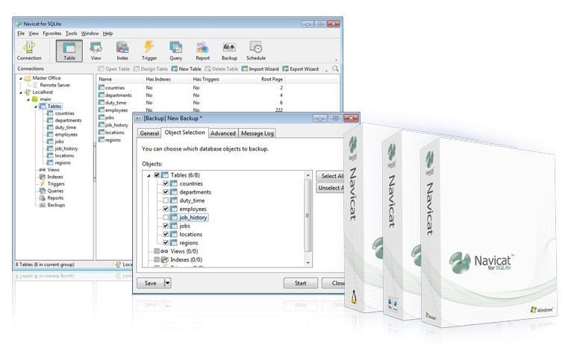Open the Schedule toolbar icon
Screen dimensions: 577x354
(x=256, y=51)
